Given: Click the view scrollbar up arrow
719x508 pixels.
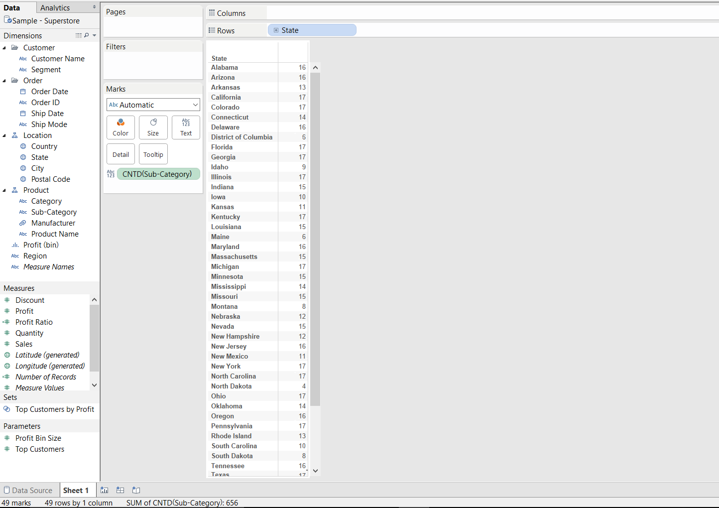Looking at the screenshot, I should 315,67.
